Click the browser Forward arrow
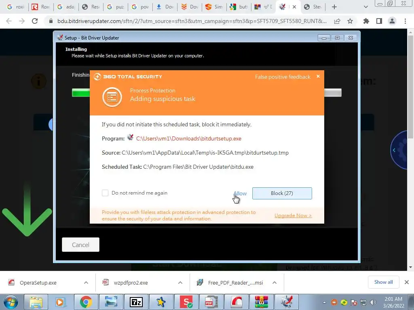This screenshot has height=310, width=414. (x=22, y=21)
